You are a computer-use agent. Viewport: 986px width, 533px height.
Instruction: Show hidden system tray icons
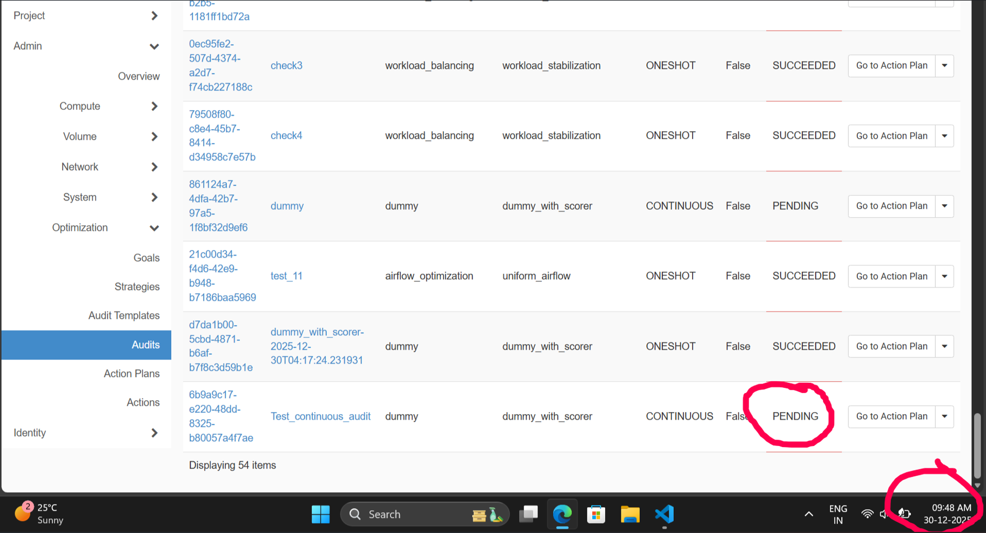coord(809,514)
